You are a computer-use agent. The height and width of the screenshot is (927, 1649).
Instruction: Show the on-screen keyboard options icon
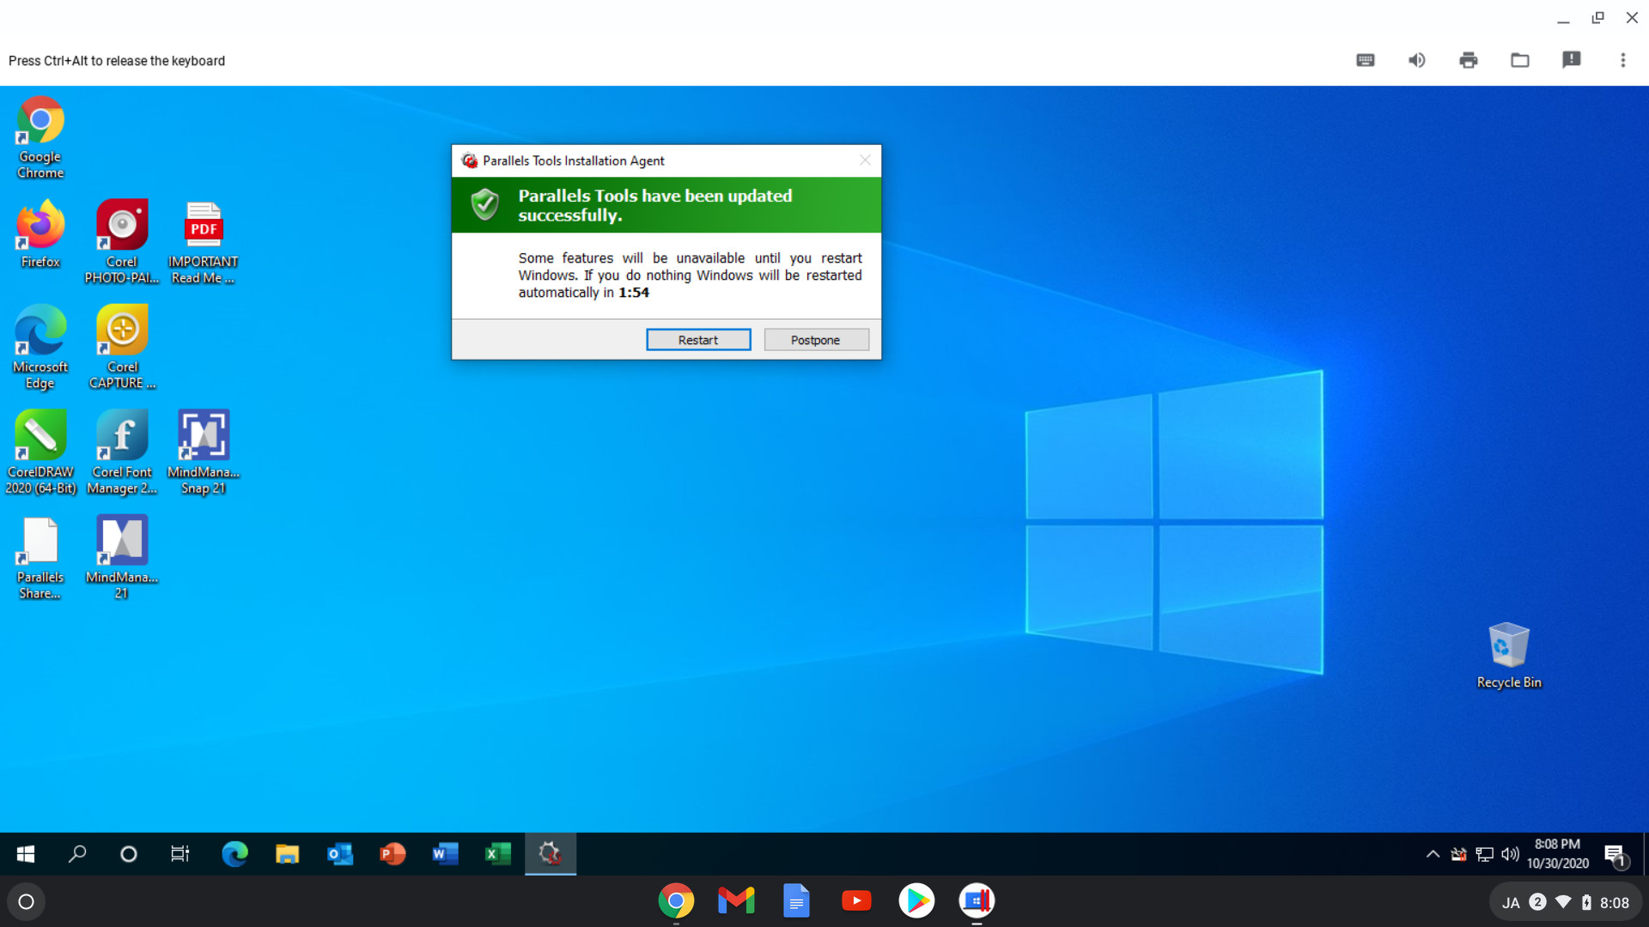(1366, 60)
